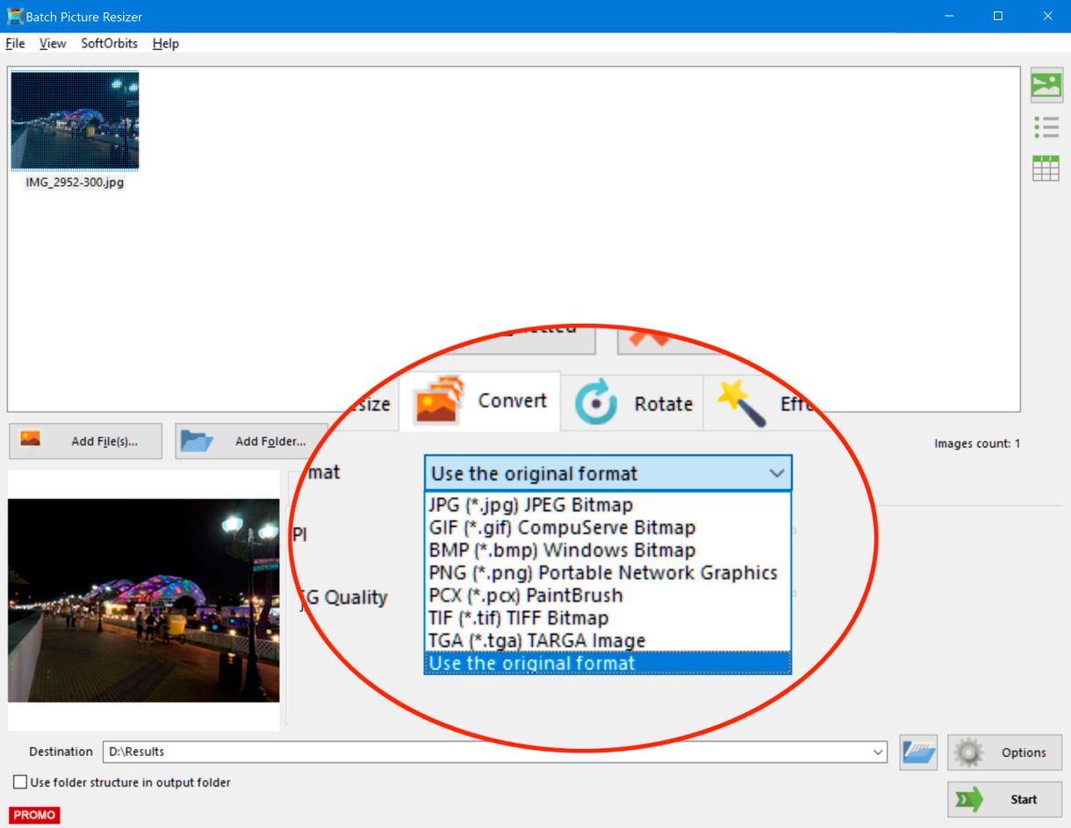Switch to large thumbnail view icon
This screenshot has width=1071, height=828.
[1046, 84]
